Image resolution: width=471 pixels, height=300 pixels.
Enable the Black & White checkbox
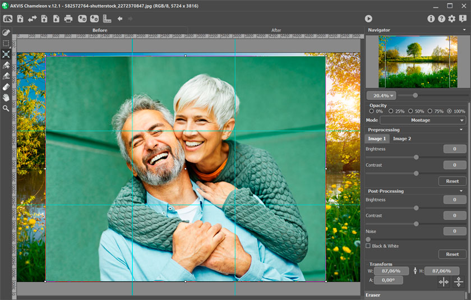368,246
